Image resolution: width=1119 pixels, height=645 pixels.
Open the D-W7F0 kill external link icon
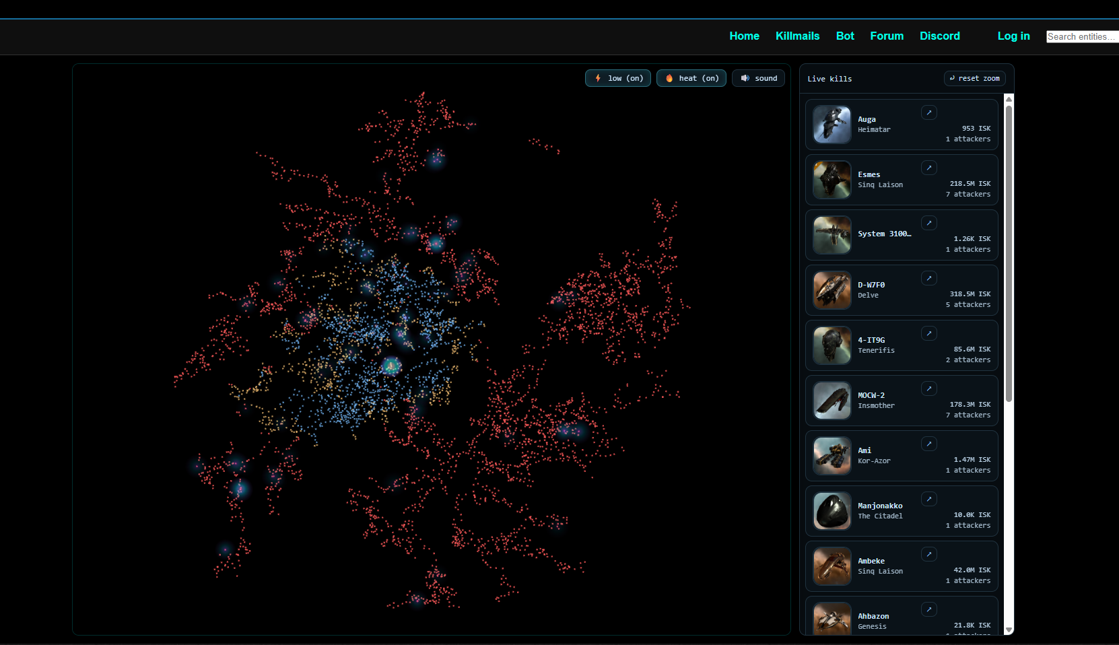click(929, 278)
